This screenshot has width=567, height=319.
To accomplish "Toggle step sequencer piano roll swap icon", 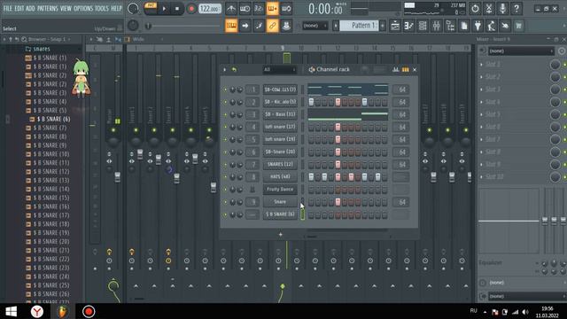I will click(x=406, y=69).
